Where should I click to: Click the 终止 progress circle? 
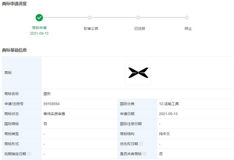point(187,18)
